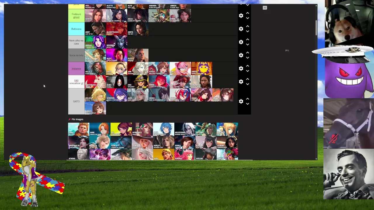Pick the Acheron Honkai Star Rail image
This screenshot has width=374, height=210.
pyautogui.click(x=117, y=95)
